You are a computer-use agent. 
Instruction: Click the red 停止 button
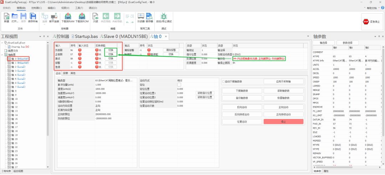click(284, 122)
